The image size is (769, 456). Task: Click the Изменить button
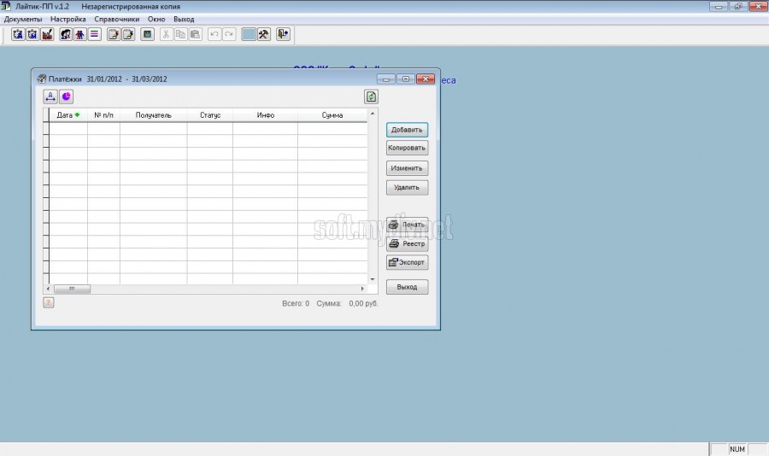(407, 168)
